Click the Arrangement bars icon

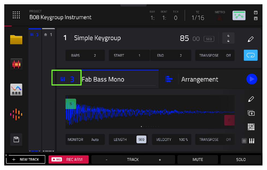pos(169,79)
